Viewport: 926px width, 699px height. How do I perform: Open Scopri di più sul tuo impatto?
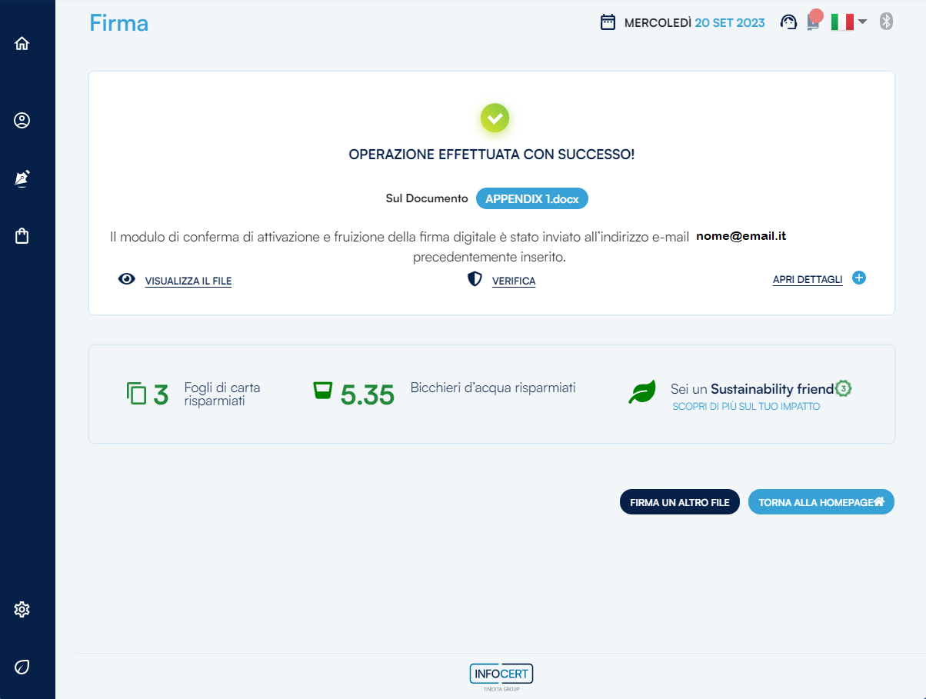coord(745,406)
